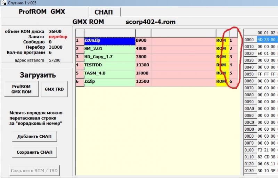This screenshot has width=278, height=178.
Task: Click Сохранить СНАП button
Action: coord(34,152)
